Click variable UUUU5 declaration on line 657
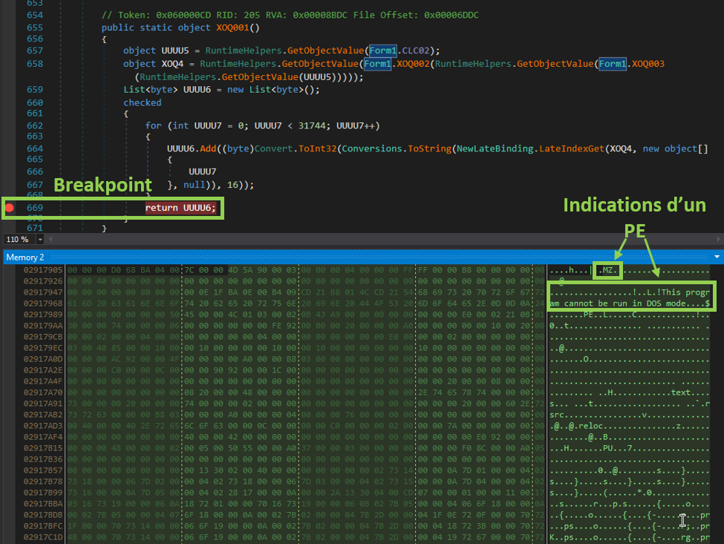 click(175, 50)
